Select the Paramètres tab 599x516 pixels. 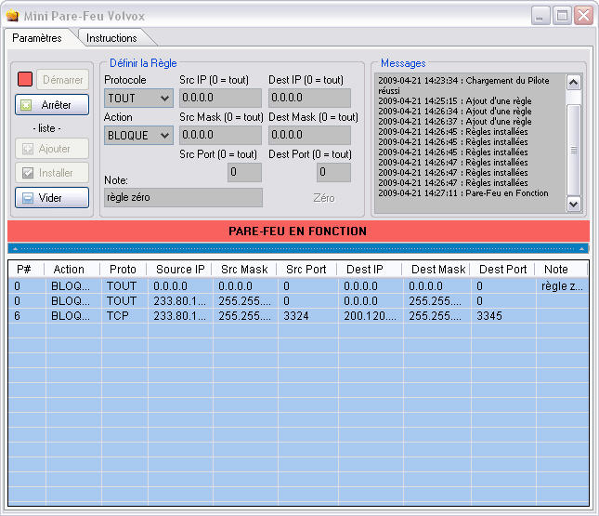click(x=37, y=38)
